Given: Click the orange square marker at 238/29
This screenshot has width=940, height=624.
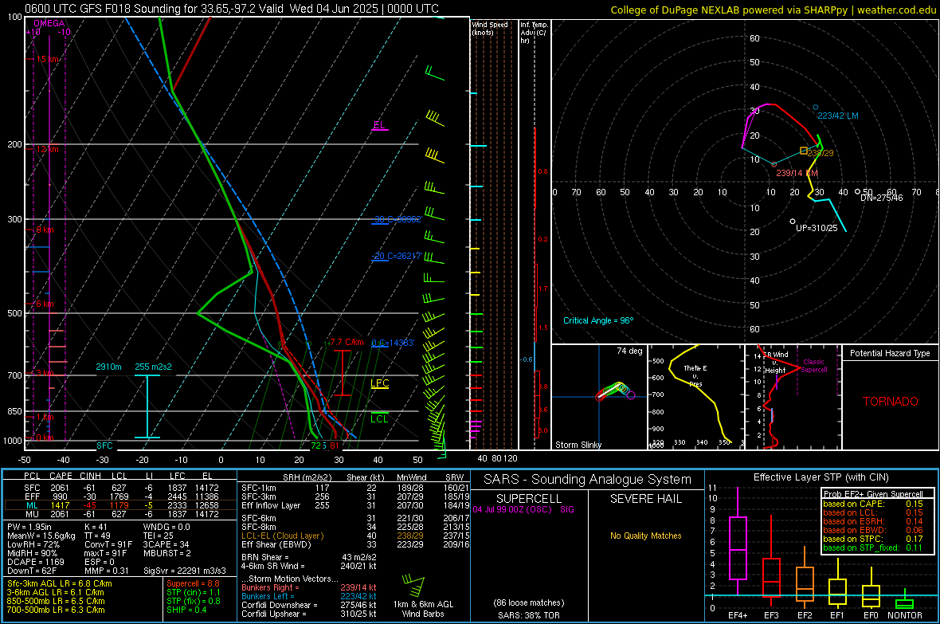Looking at the screenshot, I should pos(803,151).
